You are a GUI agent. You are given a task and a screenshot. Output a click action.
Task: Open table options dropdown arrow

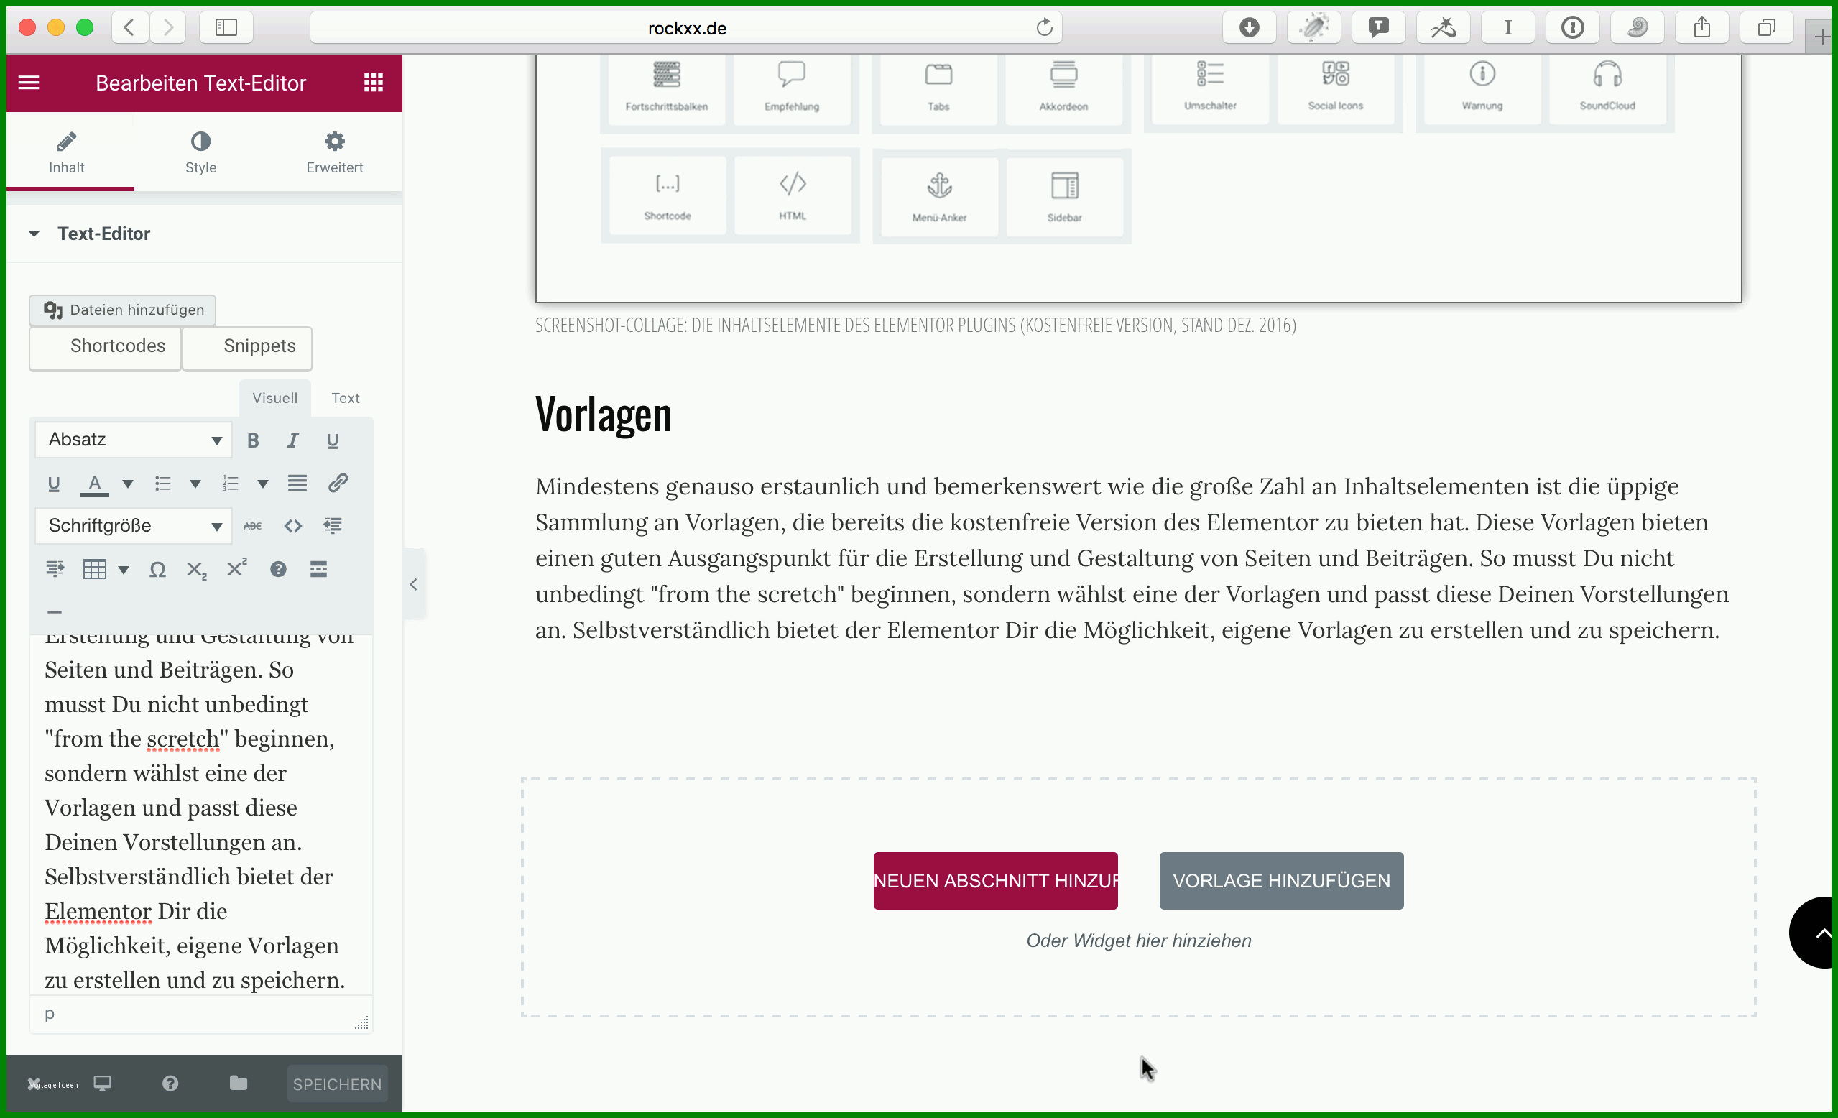point(124,570)
